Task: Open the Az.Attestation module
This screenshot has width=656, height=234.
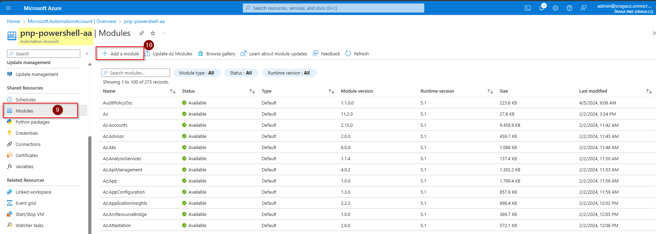Action: pos(117,225)
